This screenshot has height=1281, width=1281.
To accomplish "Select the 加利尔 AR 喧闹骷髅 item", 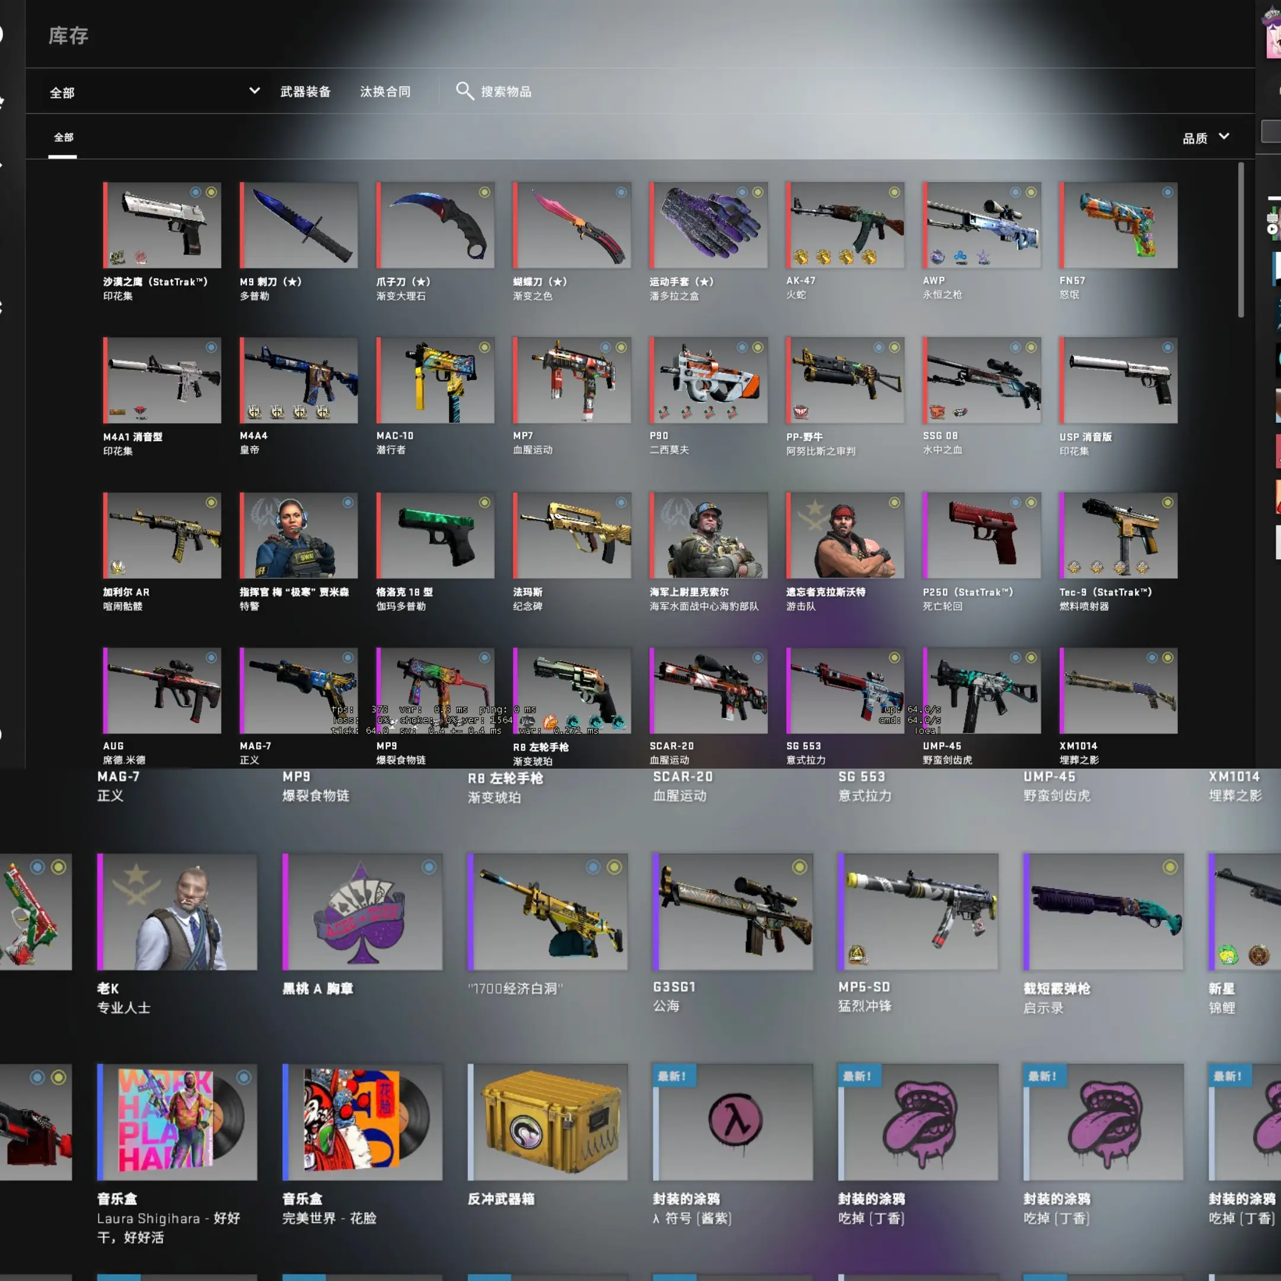I will coord(162,536).
